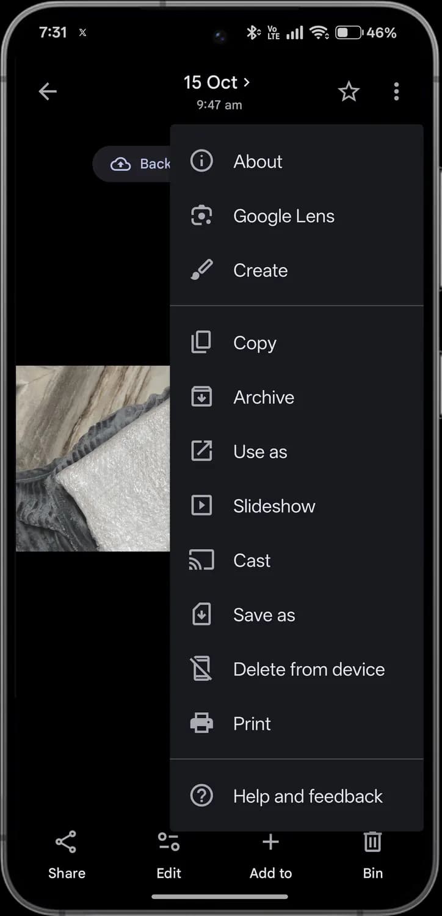Screen dimensions: 442x916
Task: Tap the Google Lens camera icon
Action: pyautogui.click(x=201, y=216)
